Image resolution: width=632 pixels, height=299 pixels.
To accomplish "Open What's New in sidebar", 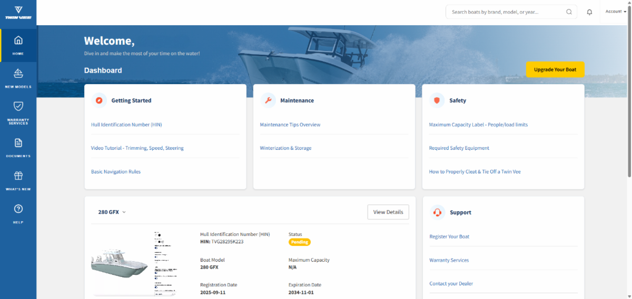I will coord(18,181).
